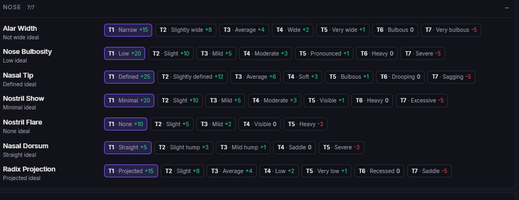The width and height of the screenshot is (519, 200).
Task: Choose T5 Bulbous Nasal Tip option
Action: click(349, 77)
